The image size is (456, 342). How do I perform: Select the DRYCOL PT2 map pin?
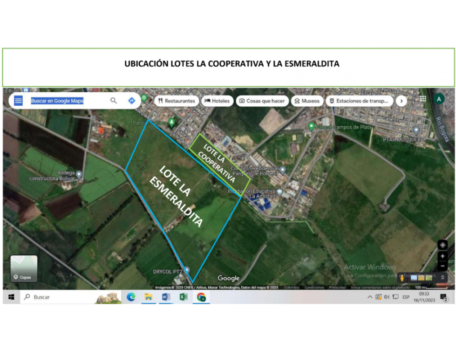[187, 270]
